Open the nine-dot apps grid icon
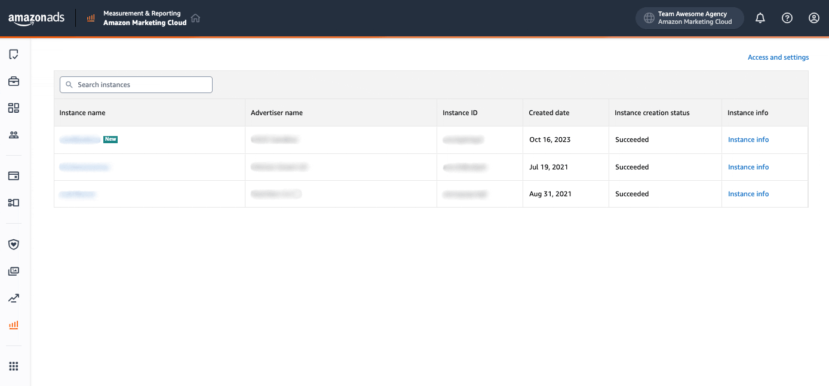 [x=14, y=366]
